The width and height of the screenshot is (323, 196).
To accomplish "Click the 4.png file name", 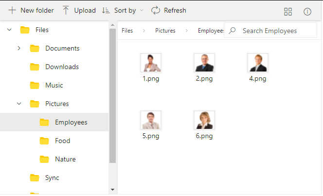I will click(258, 79).
